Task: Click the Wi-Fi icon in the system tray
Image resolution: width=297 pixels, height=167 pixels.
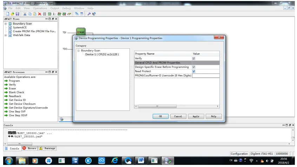Action: click(x=251, y=161)
